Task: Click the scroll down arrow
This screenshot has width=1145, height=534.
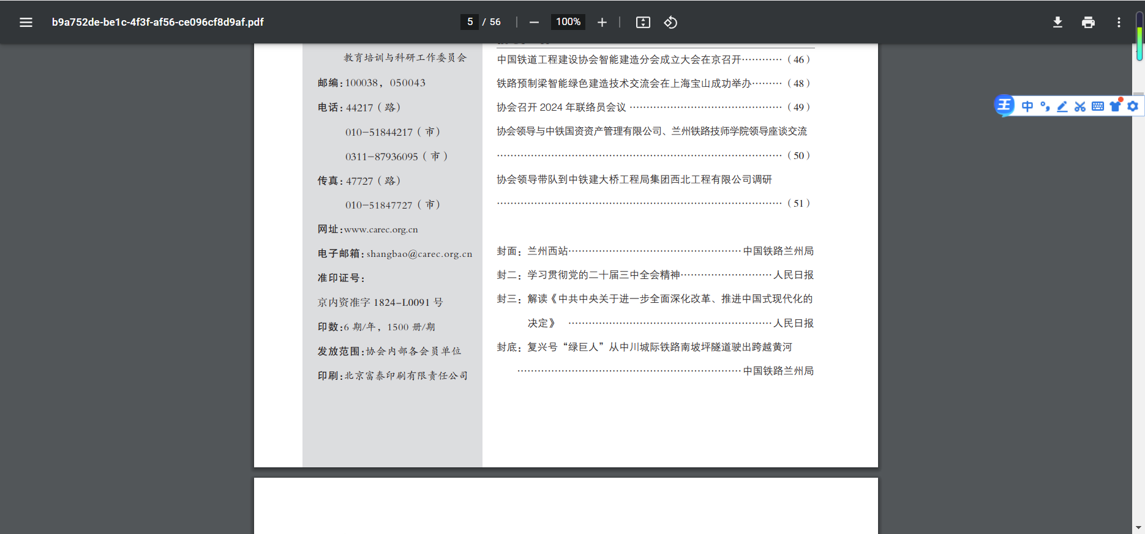Action: pos(1139,527)
